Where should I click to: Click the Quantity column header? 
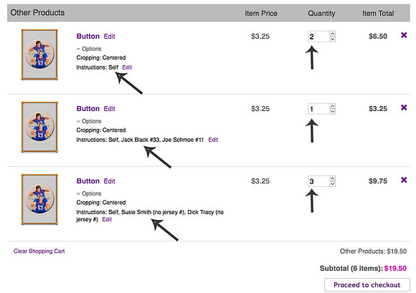321,13
